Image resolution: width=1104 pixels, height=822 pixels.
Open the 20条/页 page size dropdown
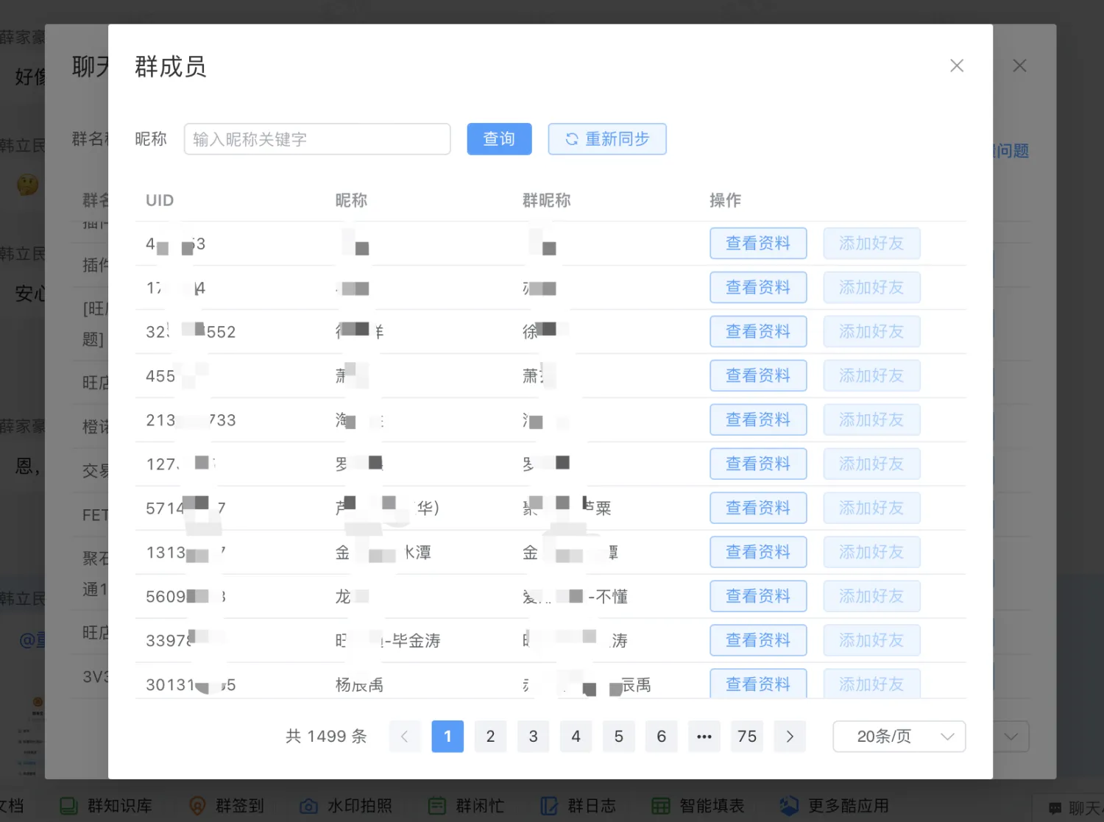click(899, 736)
